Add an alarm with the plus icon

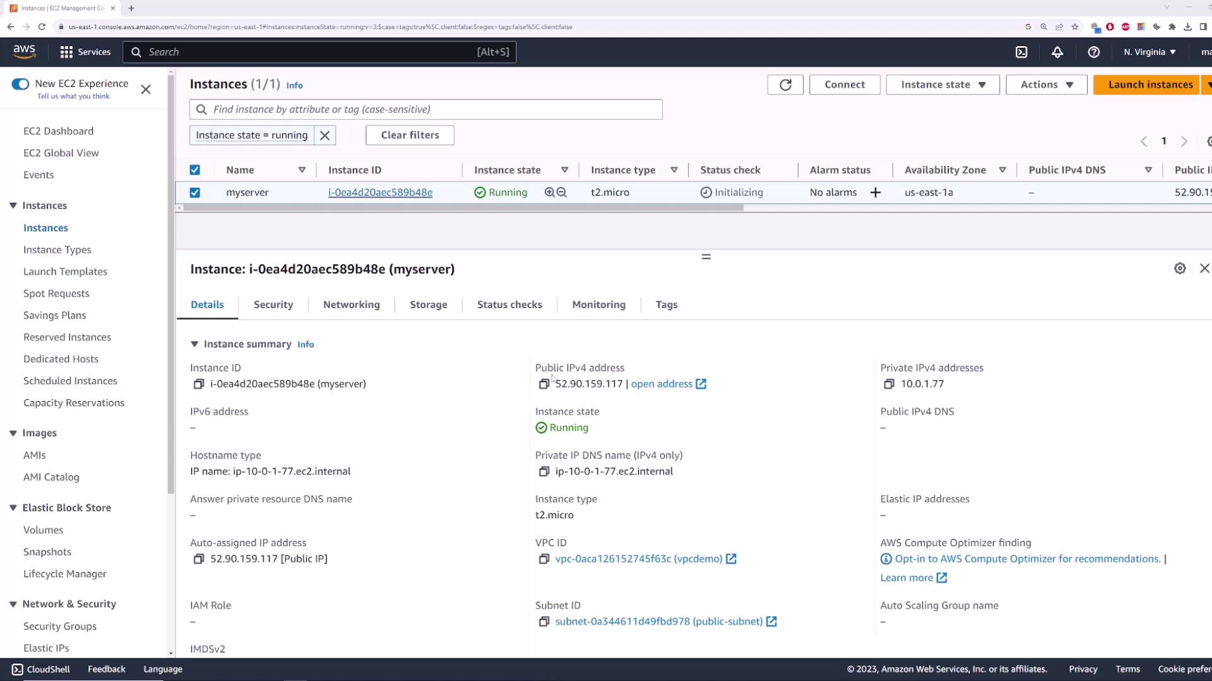coord(875,192)
